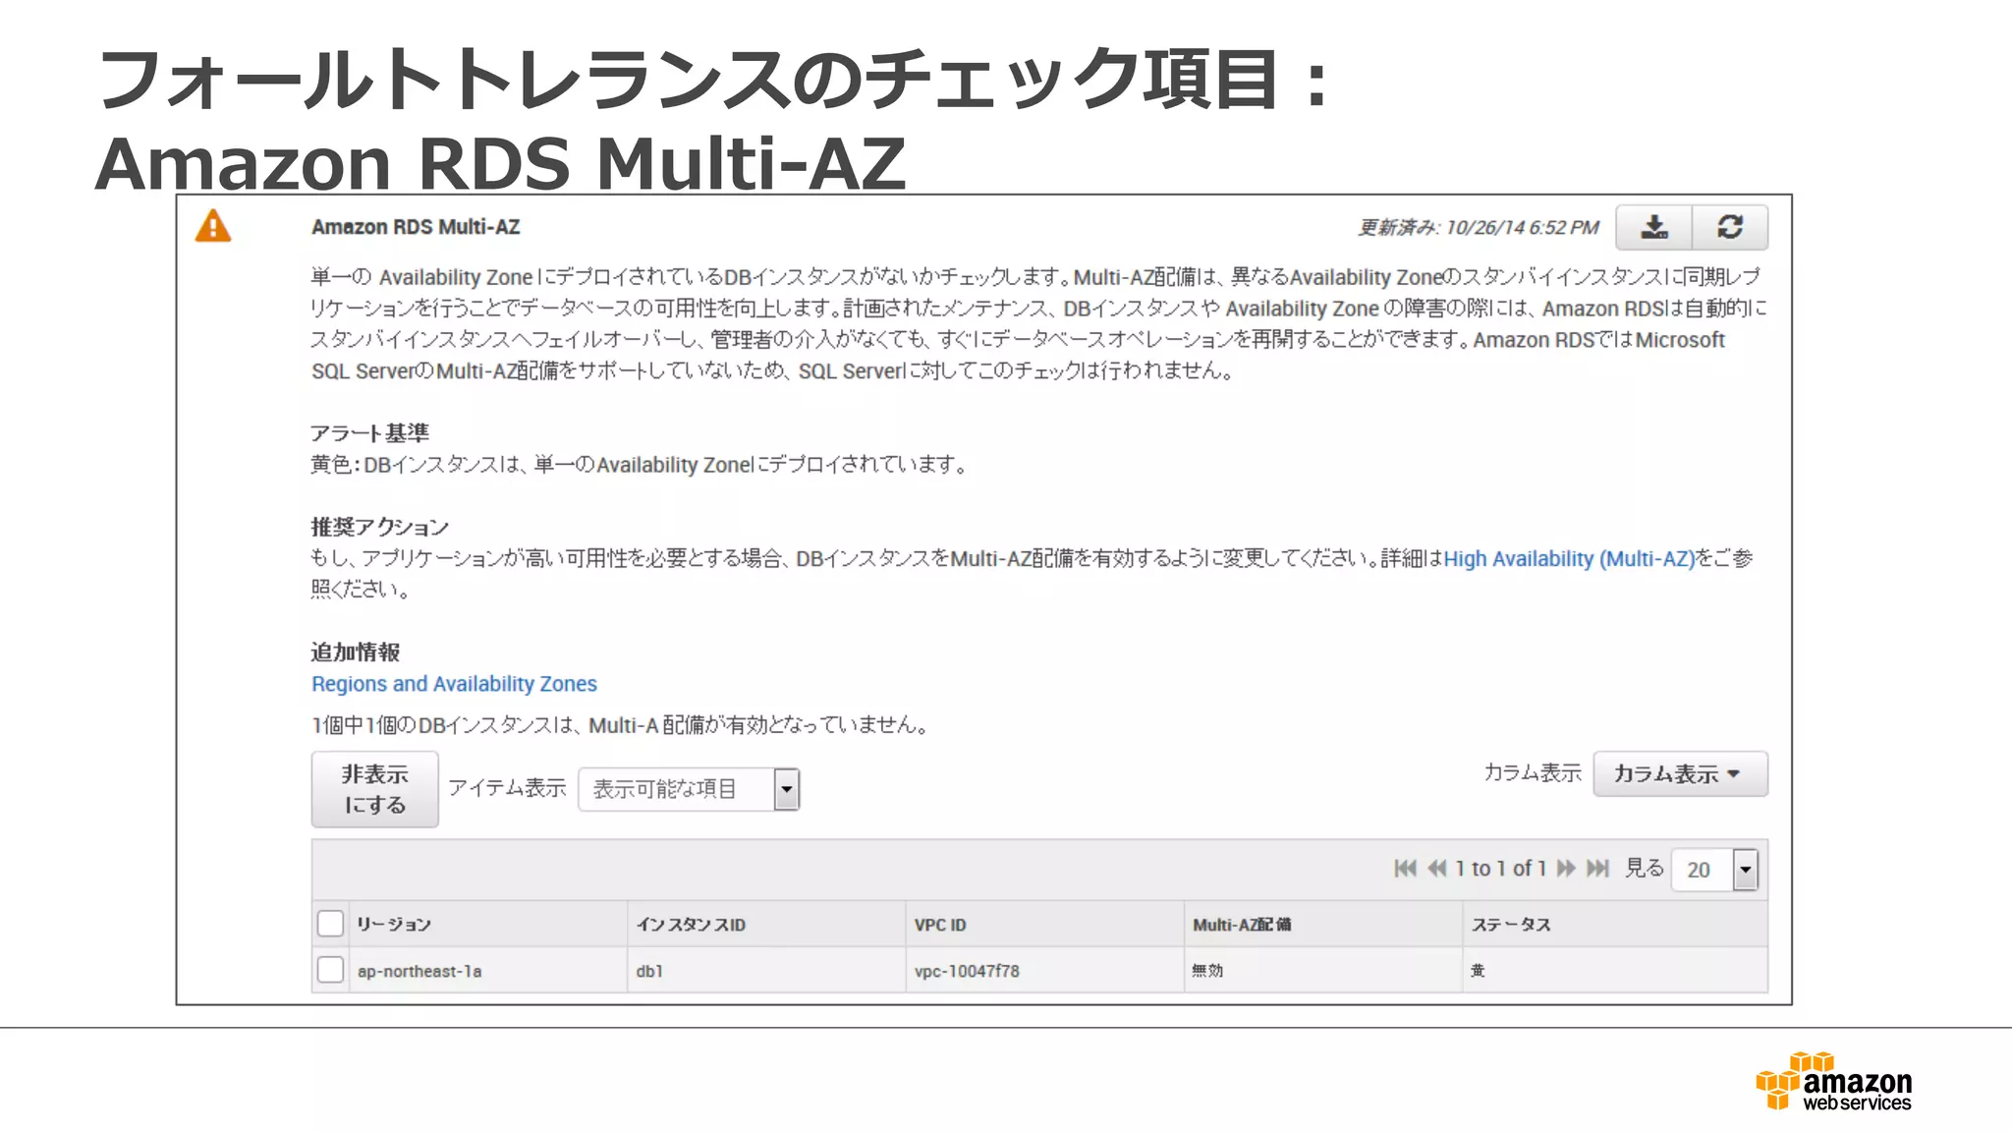
Task: Click the 非表示にする button
Action: [374, 789]
